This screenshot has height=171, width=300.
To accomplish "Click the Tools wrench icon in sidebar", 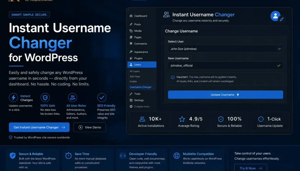I will 131,94.
